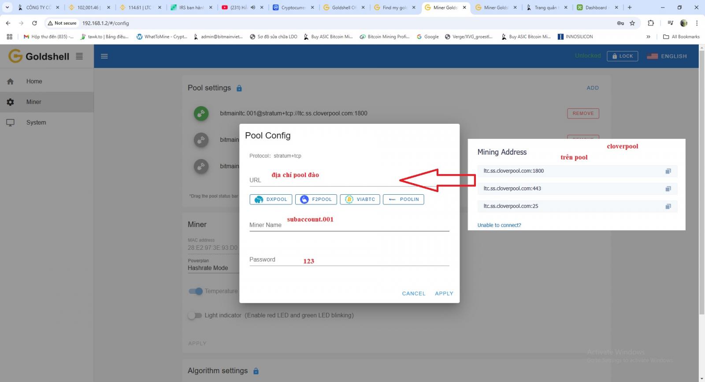Click the Not secure site info indicator
This screenshot has height=382, width=705.
point(62,23)
